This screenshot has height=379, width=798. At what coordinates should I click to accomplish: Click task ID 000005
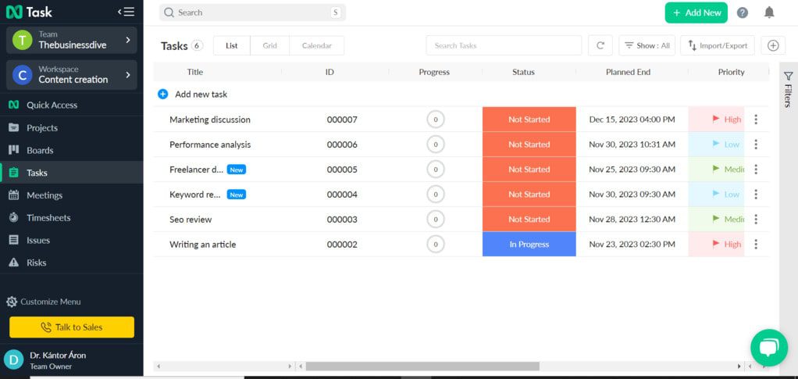coord(342,170)
